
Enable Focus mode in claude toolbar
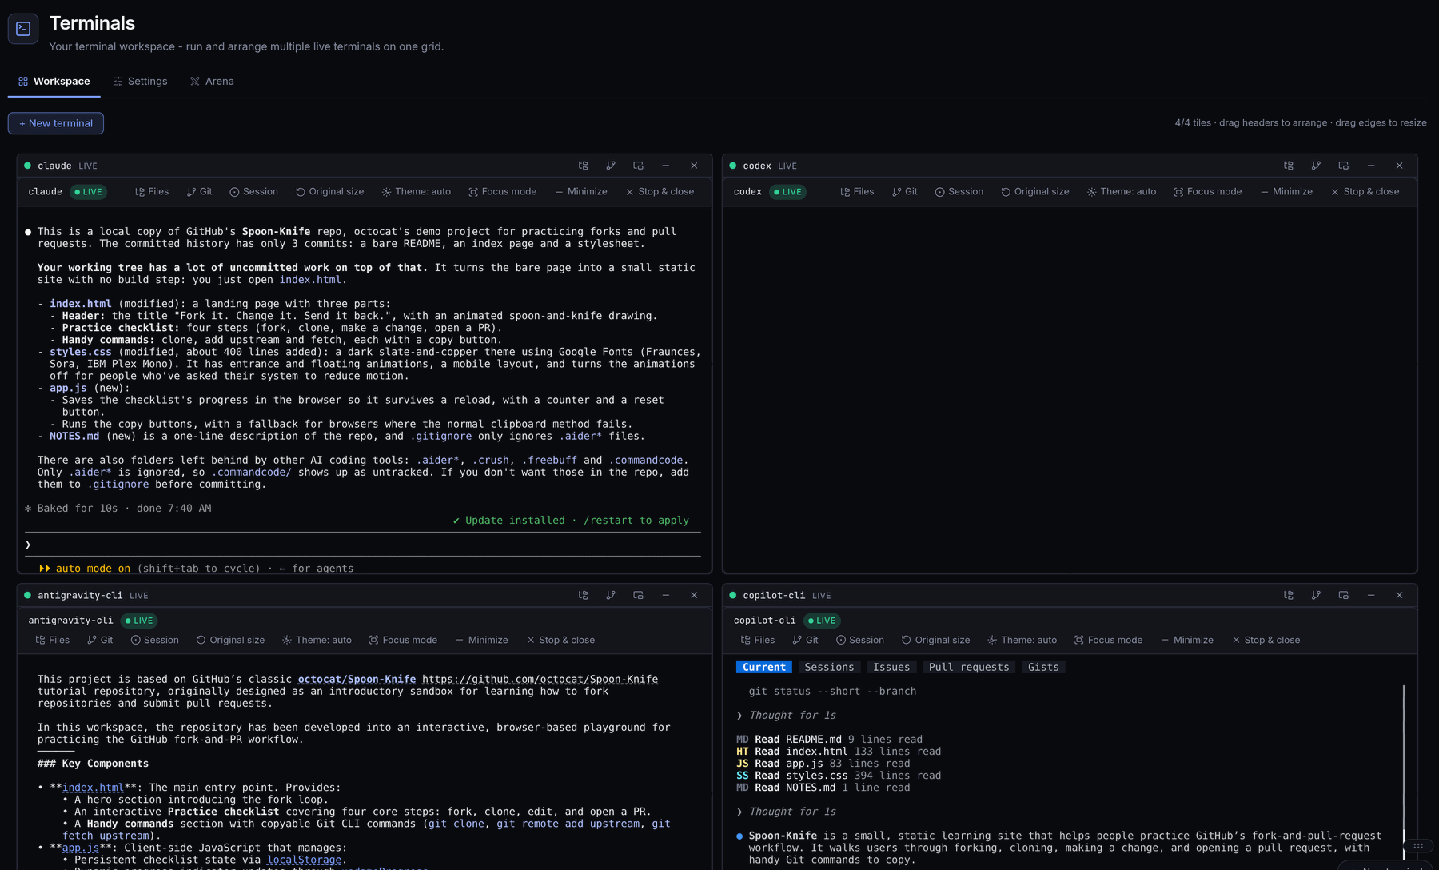(x=503, y=192)
